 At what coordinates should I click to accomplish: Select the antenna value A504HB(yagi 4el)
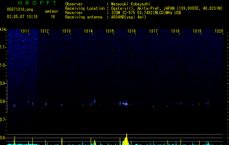click(x=129, y=17)
